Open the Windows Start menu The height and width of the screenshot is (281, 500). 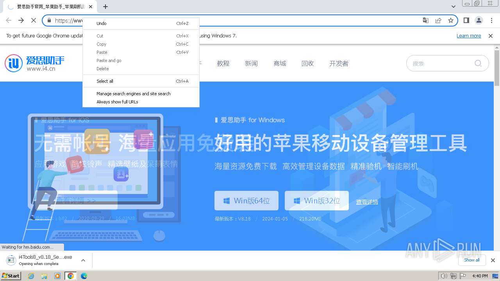tap(11, 276)
